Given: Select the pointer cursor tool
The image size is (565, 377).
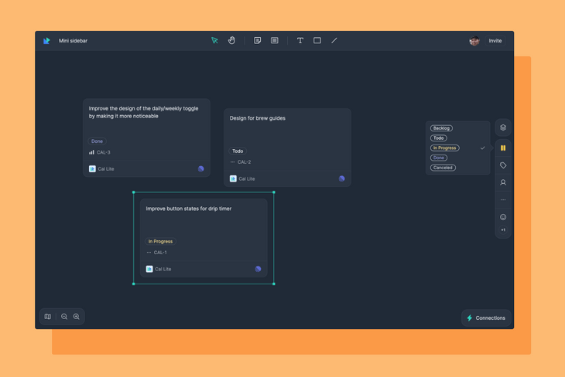Looking at the screenshot, I should tap(214, 41).
